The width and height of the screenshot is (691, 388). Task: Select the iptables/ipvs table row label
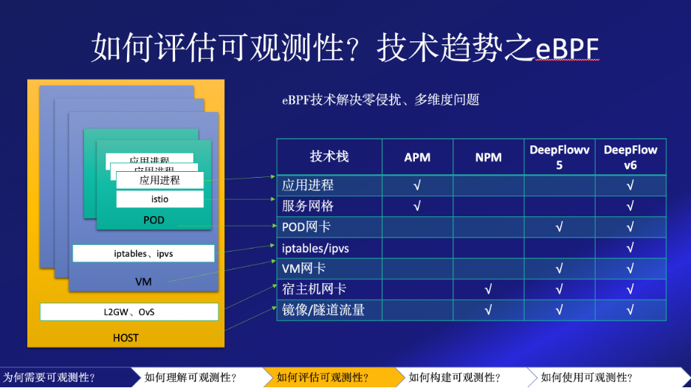315,249
